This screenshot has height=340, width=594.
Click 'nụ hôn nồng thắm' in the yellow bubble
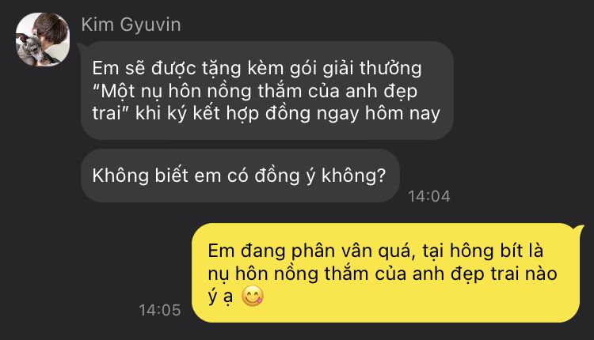tap(288, 274)
